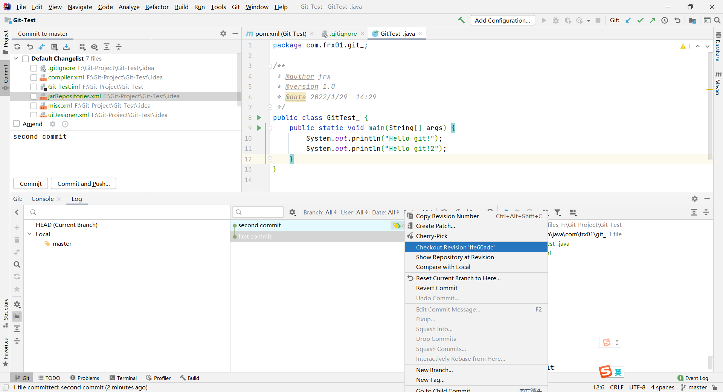
Task: Click Add Configuration button
Action: (x=503, y=20)
